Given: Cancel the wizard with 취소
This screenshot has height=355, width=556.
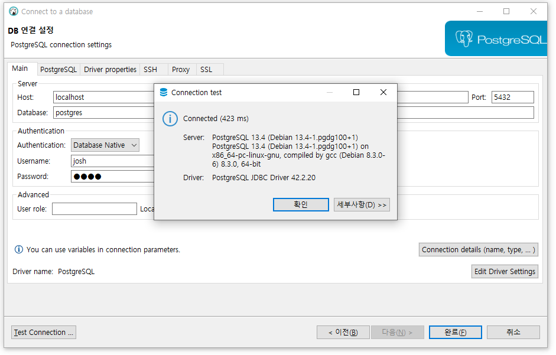Looking at the screenshot, I should tap(513, 333).
